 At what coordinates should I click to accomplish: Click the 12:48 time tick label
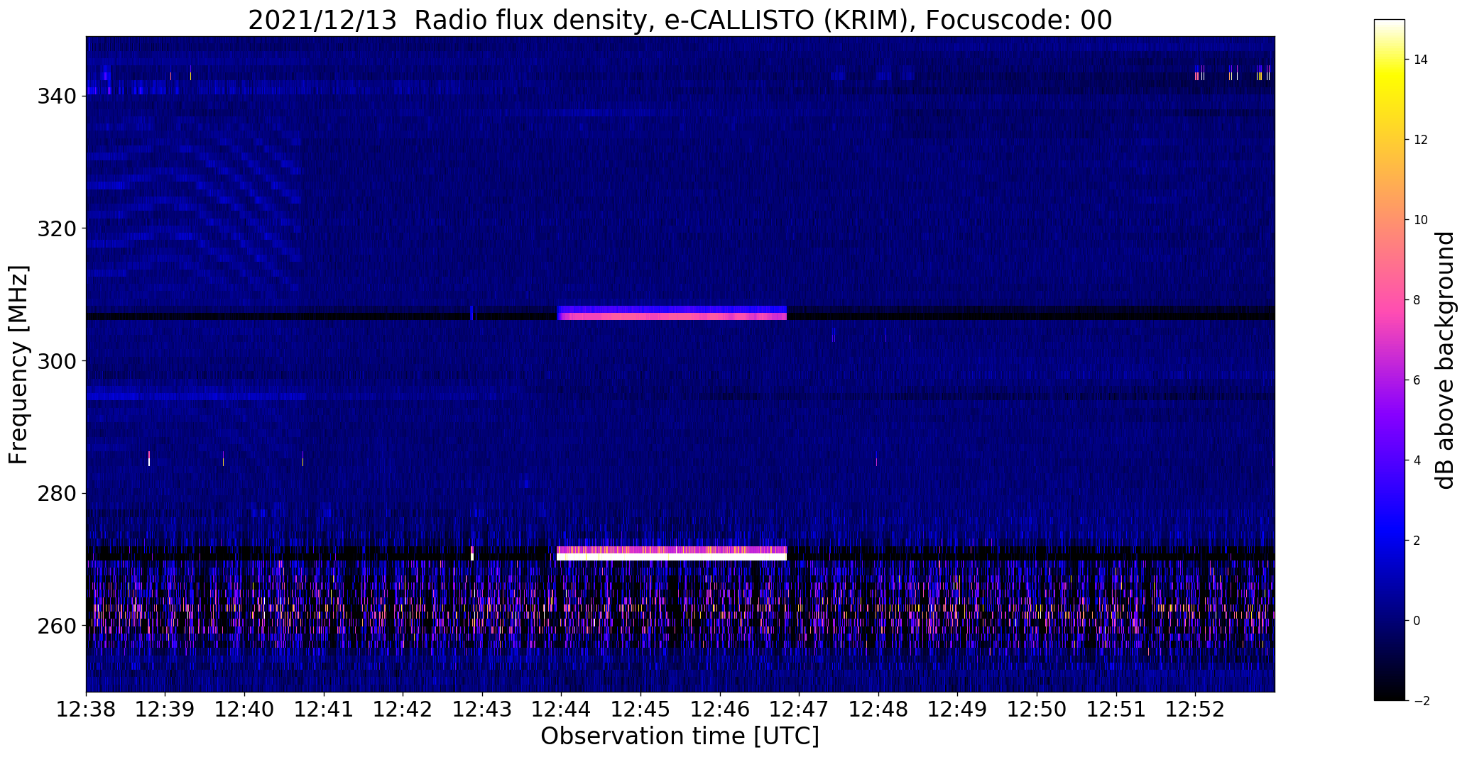point(878,709)
